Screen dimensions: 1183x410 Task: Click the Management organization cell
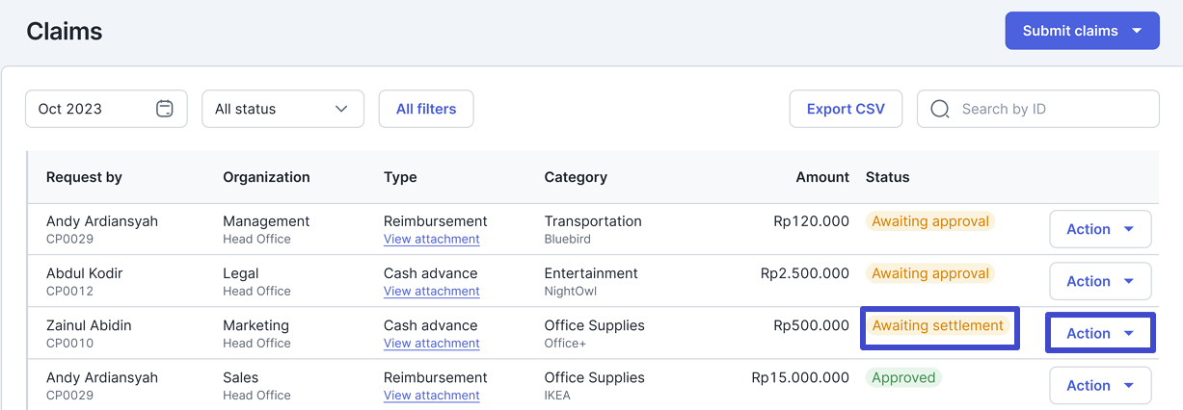click(x=266, y=221)
